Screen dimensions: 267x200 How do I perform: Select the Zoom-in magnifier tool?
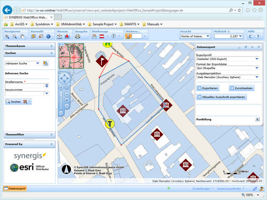click(x=7, y=36)
